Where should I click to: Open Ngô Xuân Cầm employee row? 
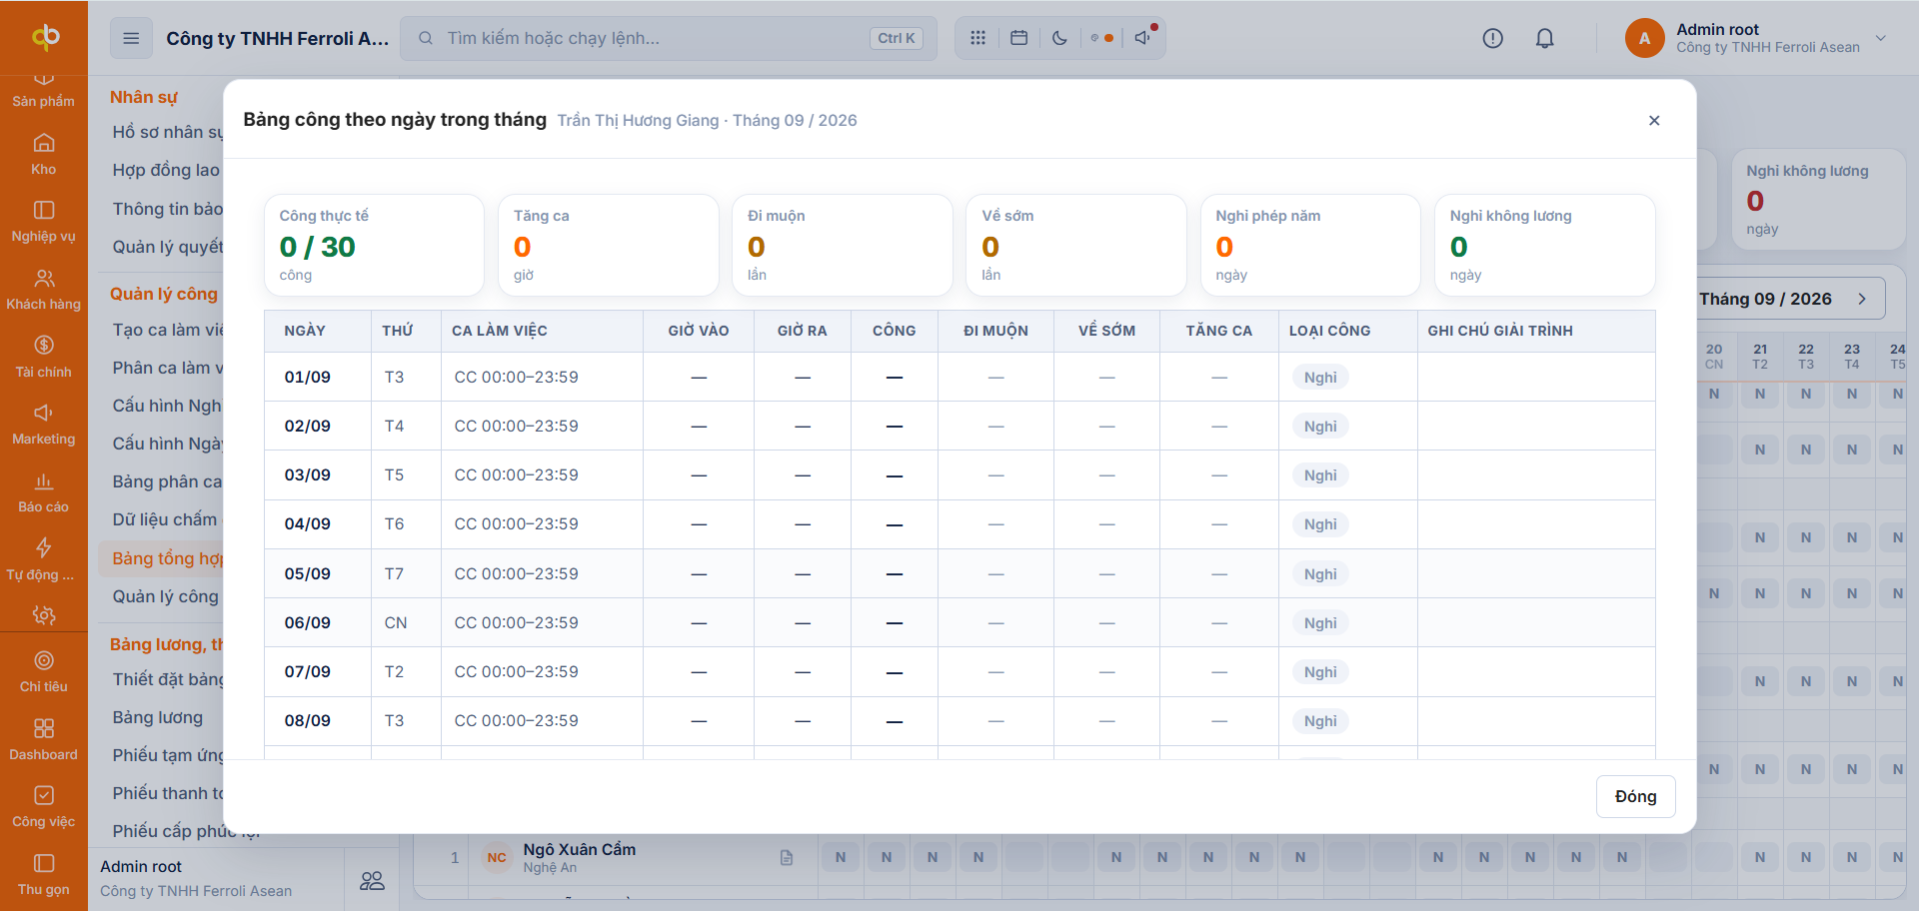click(x=580, y=857)
